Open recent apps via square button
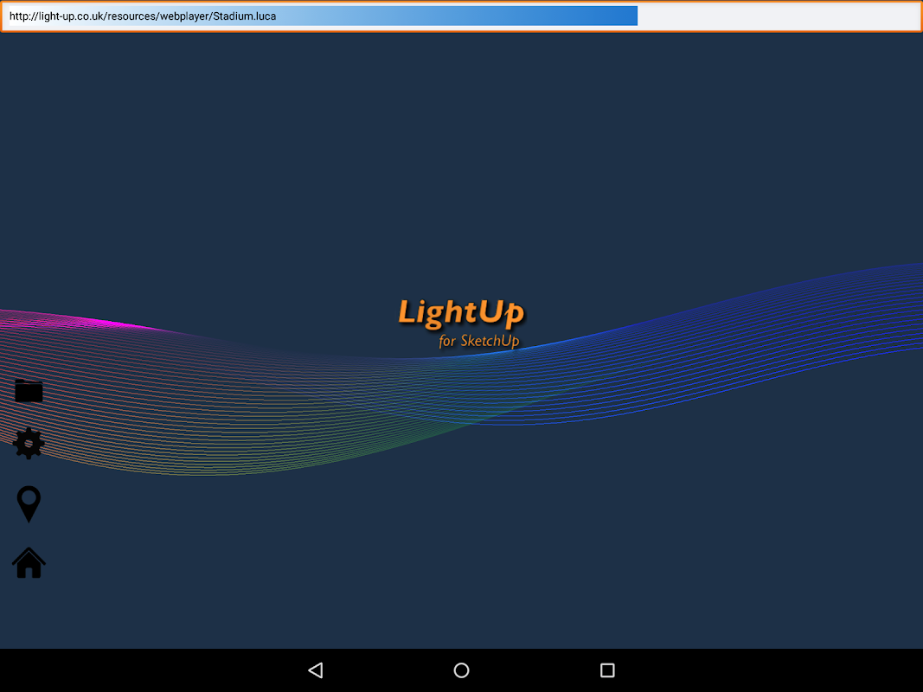 click(607, 670)
